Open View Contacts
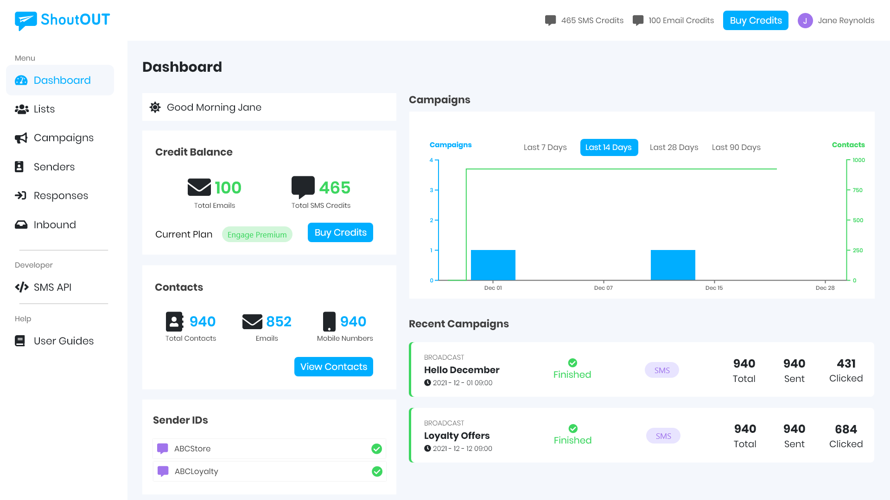 pos(333,367)
